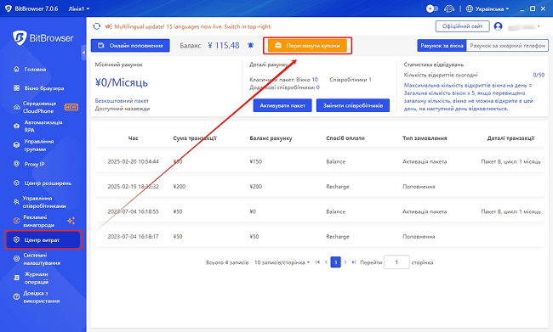Click the BitBrowser logo in sidebar
The height and width of the screenshot is (332, 553).
(x=43, y=37)
